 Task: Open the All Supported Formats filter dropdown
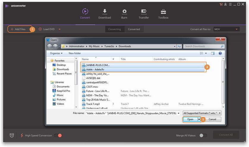coord(202,113)
